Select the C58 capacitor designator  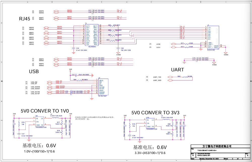click(134, 136)
